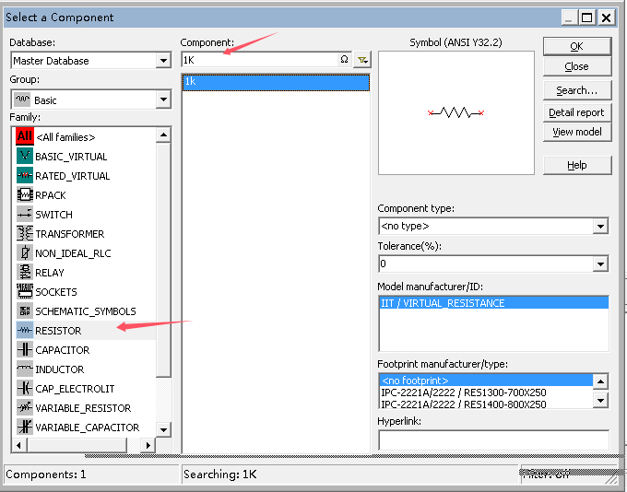This screenshot has width=627, height=492.
Task: Expand the Group dropdown showing Basic
Action: tap(163, 100)
